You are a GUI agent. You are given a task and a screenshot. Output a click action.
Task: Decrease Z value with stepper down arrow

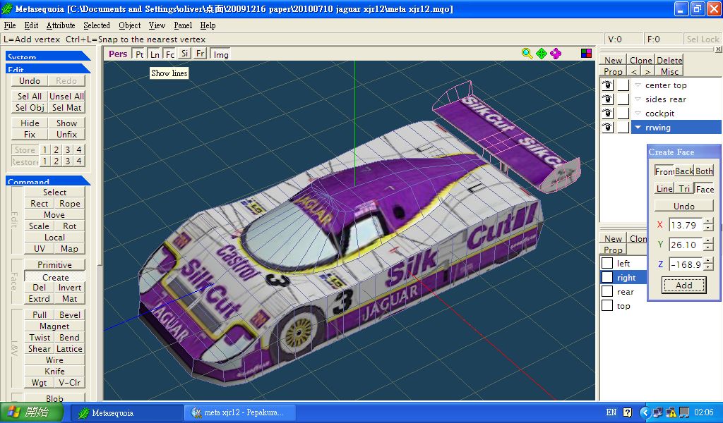click(708, 268)
